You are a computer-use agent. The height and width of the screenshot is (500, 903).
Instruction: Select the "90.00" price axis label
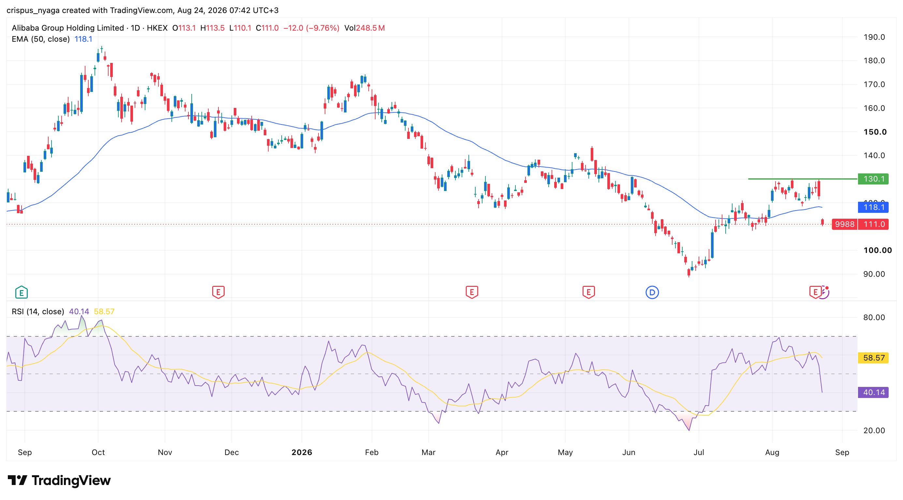click(874, 274)
